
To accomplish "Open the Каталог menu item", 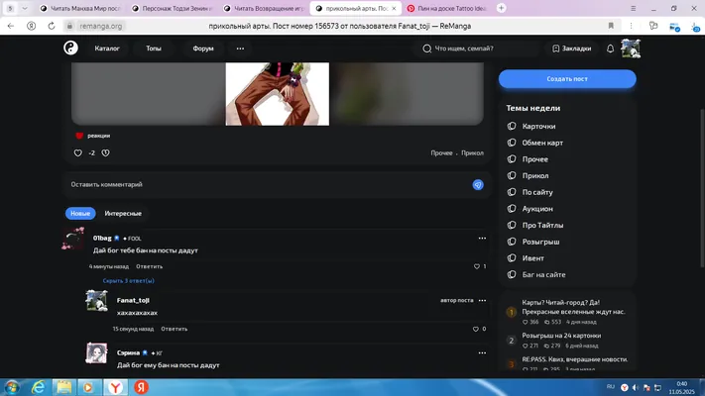I will (107, 49).
